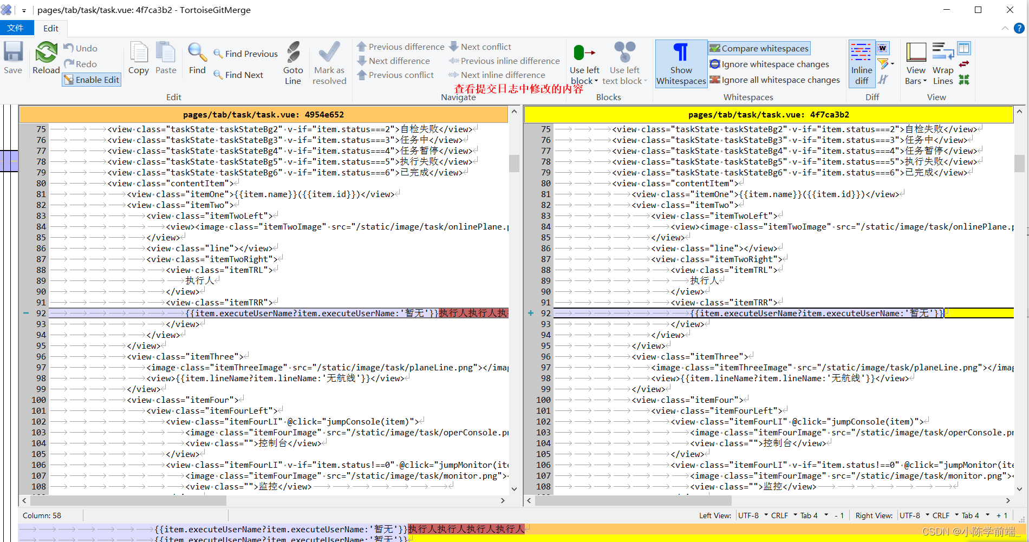
Task: Click line 98 in the left pane
Action: (x=278, y=378)
